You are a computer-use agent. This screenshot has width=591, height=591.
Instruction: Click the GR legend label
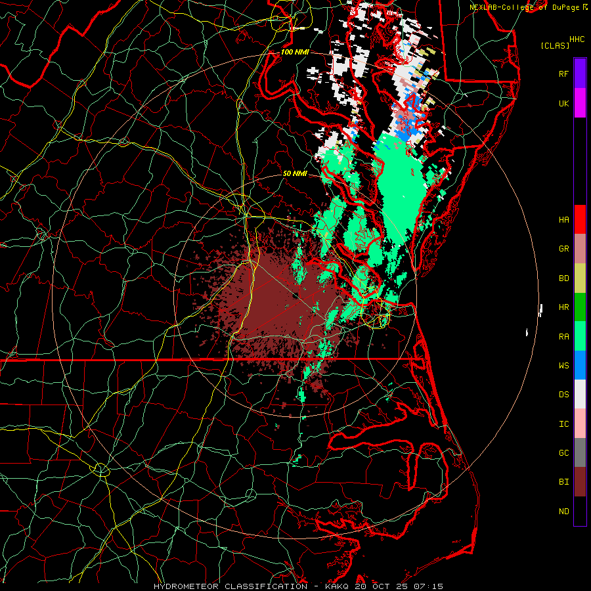tap(563, 249)
